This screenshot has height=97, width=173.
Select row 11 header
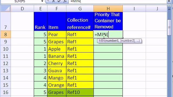(x=6, y=56)
